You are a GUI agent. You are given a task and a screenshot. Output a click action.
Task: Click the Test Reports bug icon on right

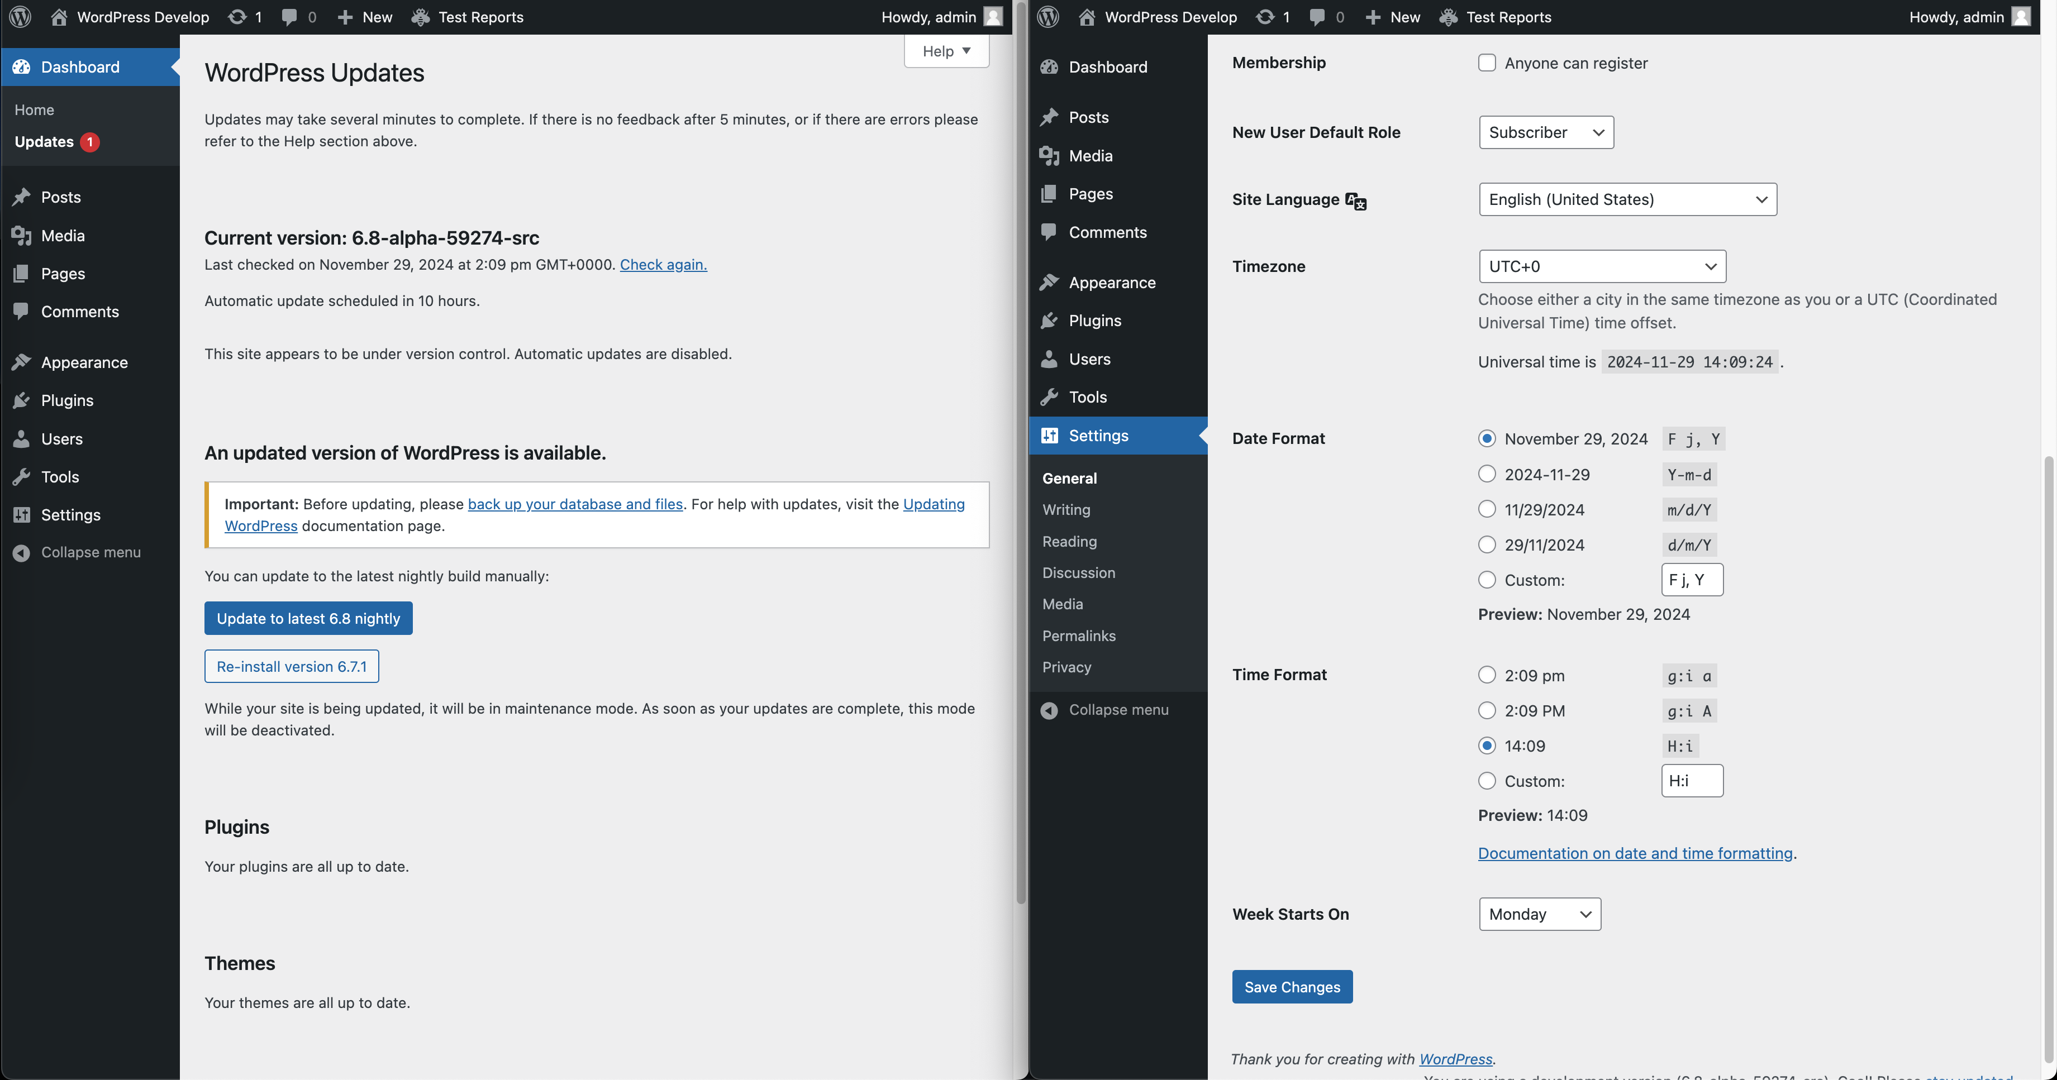(x=1447, y=17)
